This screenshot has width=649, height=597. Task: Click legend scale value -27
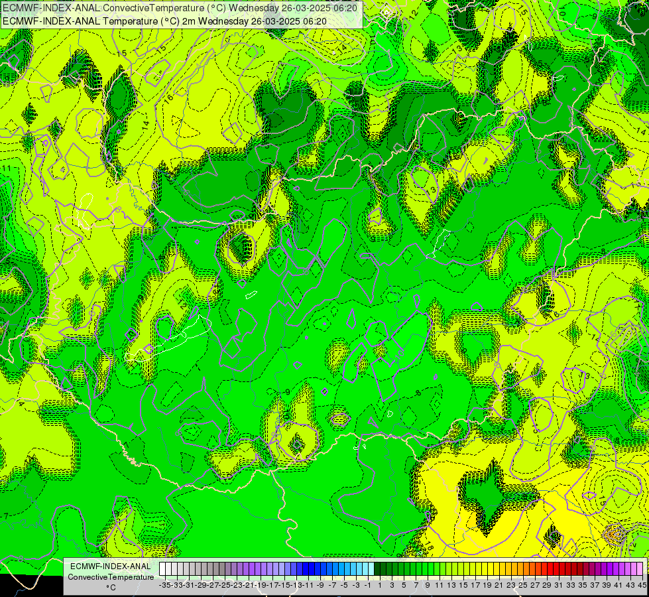(213, 585)
